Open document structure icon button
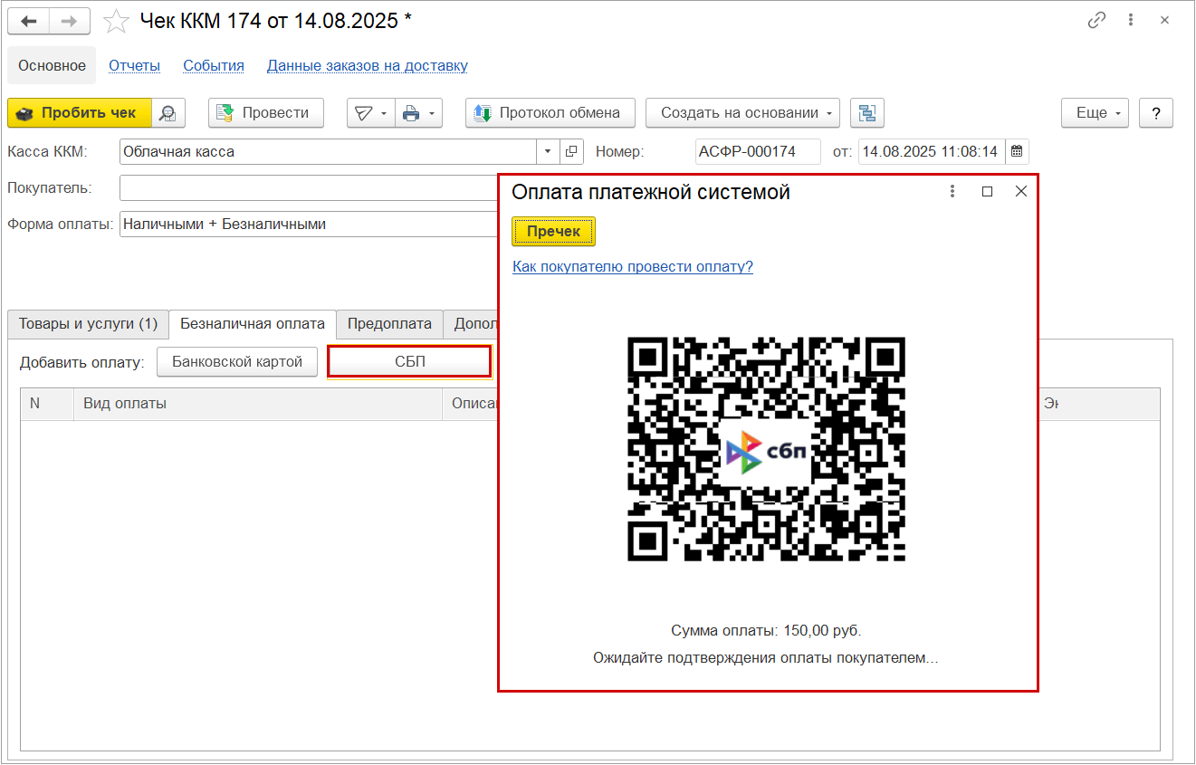1196x765 pixels. click(867, 113)
